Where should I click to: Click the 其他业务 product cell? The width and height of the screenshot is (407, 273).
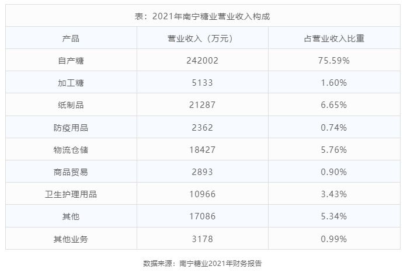pos(71,239)
